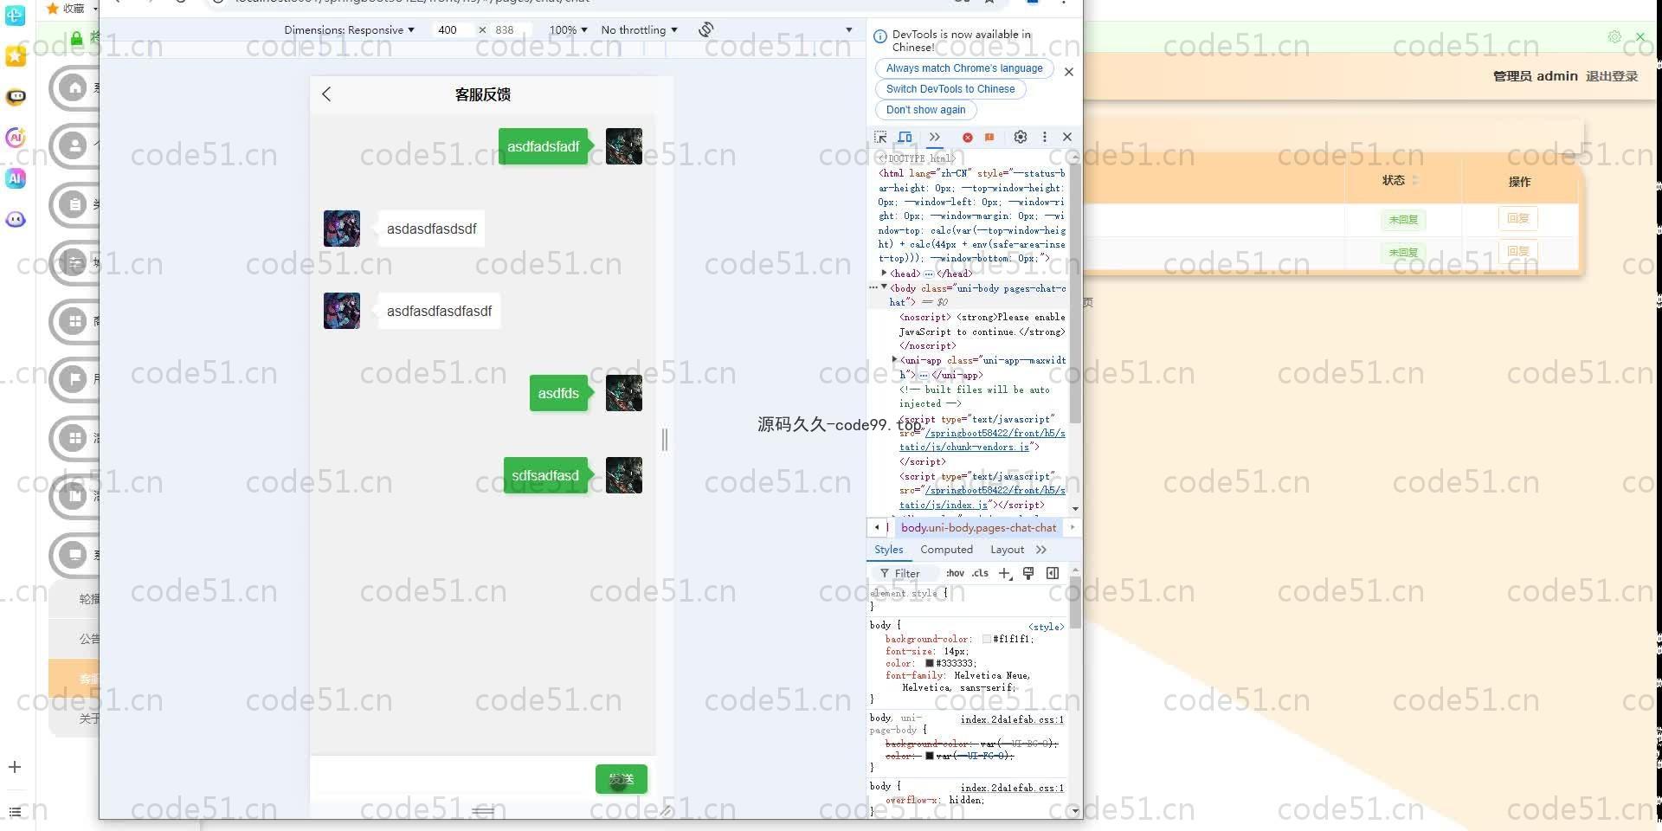This screenshot has height=831, width=1662.
Task: Focus the chat message input field
Action: tap(453, 779)
